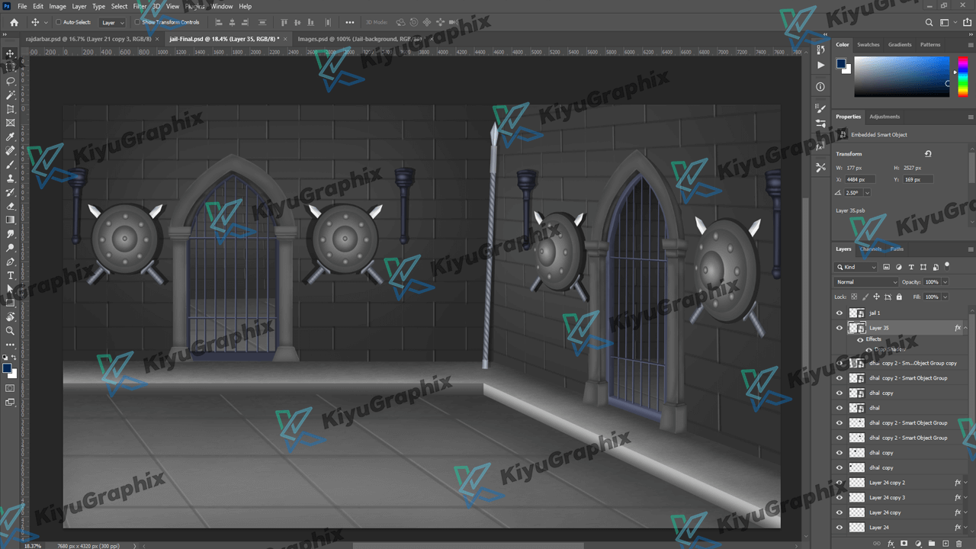Click the foreground color swatch in toolbar
Screen dimensions: 976x549
7,369
